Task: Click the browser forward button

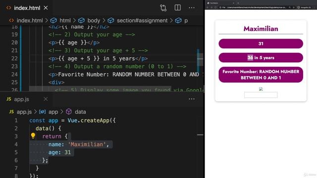Action: [211, 7]
